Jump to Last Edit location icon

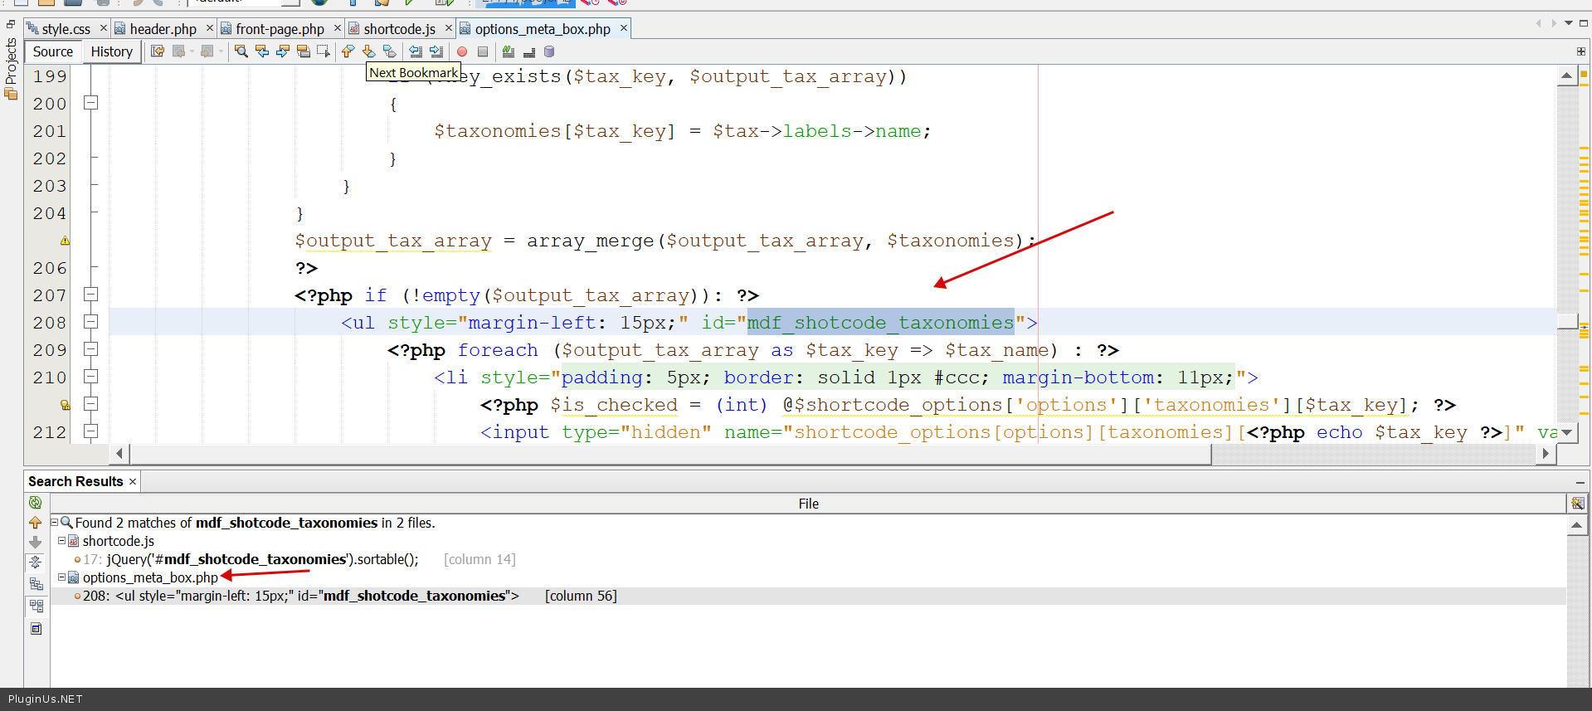[x=158, y=51]
